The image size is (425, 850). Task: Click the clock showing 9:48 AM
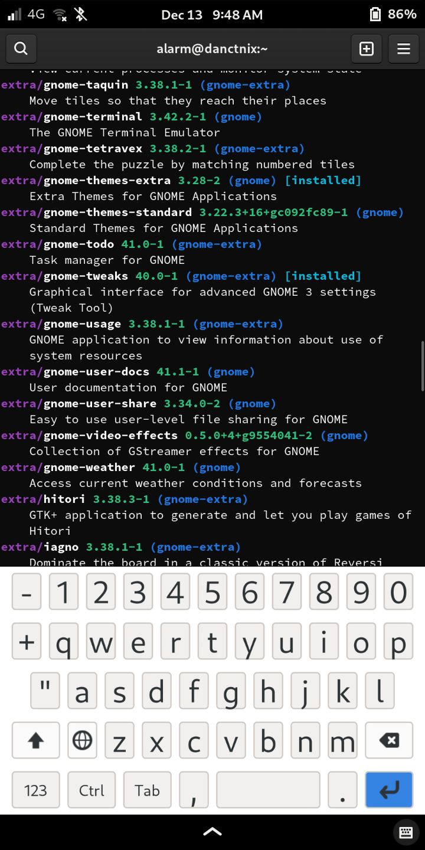coord(237,15)
